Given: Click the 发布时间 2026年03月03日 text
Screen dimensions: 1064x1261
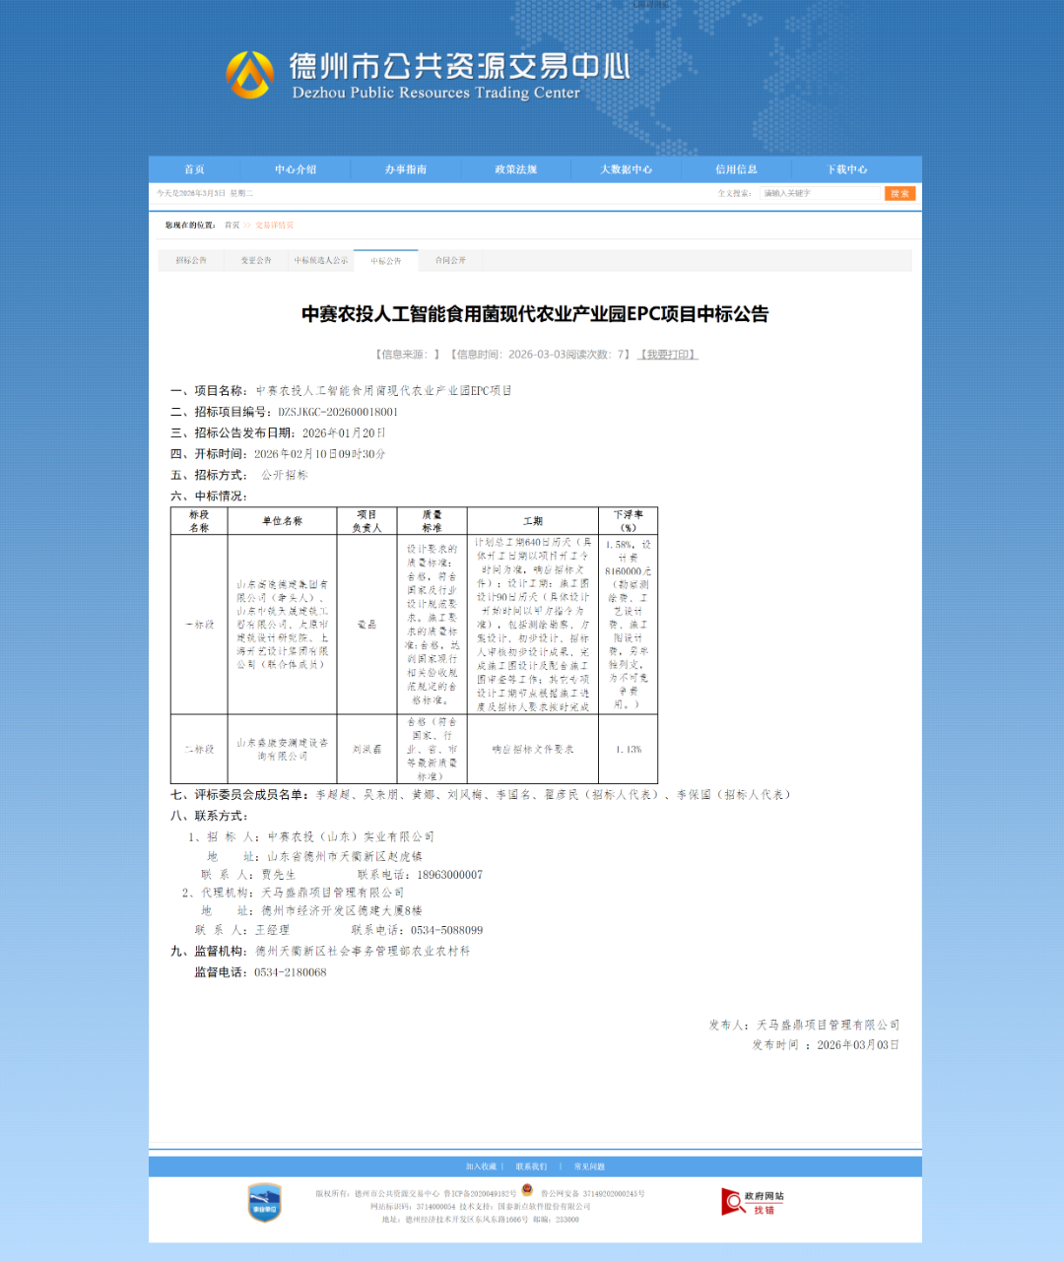Looking at the screenshot, I should tap(826, 1045).
